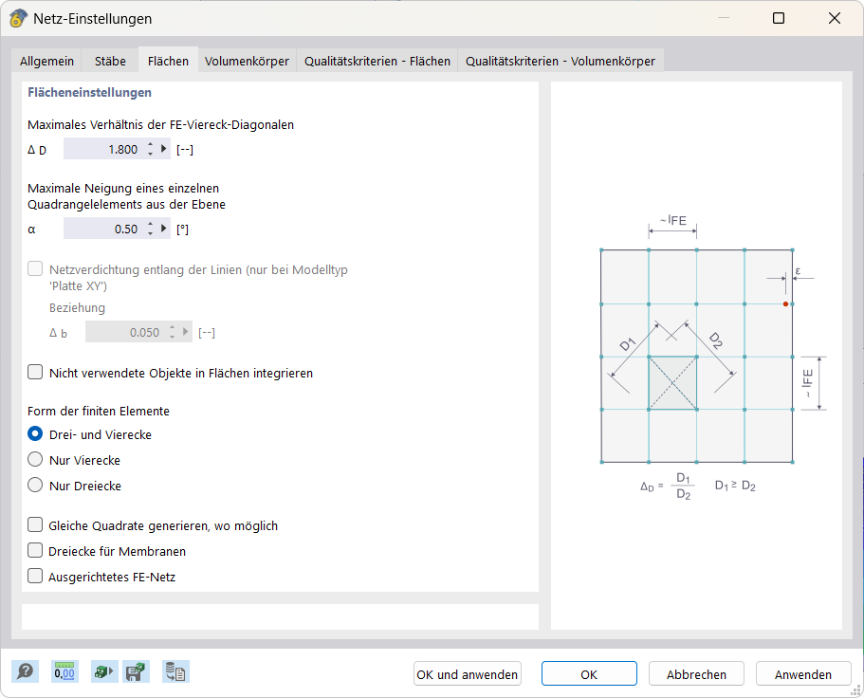Enable 'Nicht verwendete Objekte in Flächen integrieren'
This screenshot has height=698, width=864.
click(35, 371)
